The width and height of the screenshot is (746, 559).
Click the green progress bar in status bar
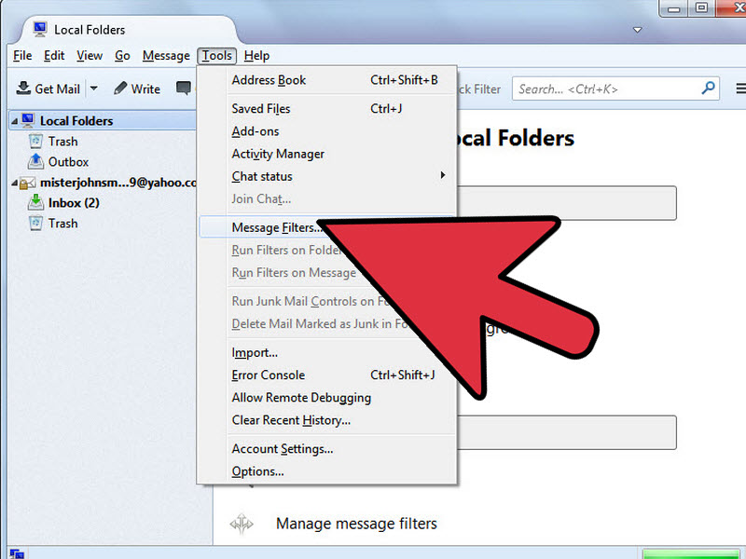click(694, 554)
